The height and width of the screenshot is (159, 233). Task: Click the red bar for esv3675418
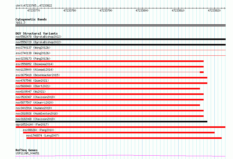[111, 78]
